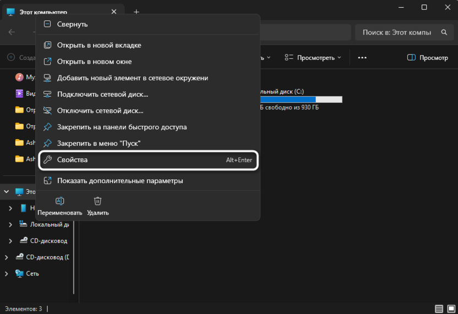Click the Сеть network icon in sidebar

click(20, 273)
